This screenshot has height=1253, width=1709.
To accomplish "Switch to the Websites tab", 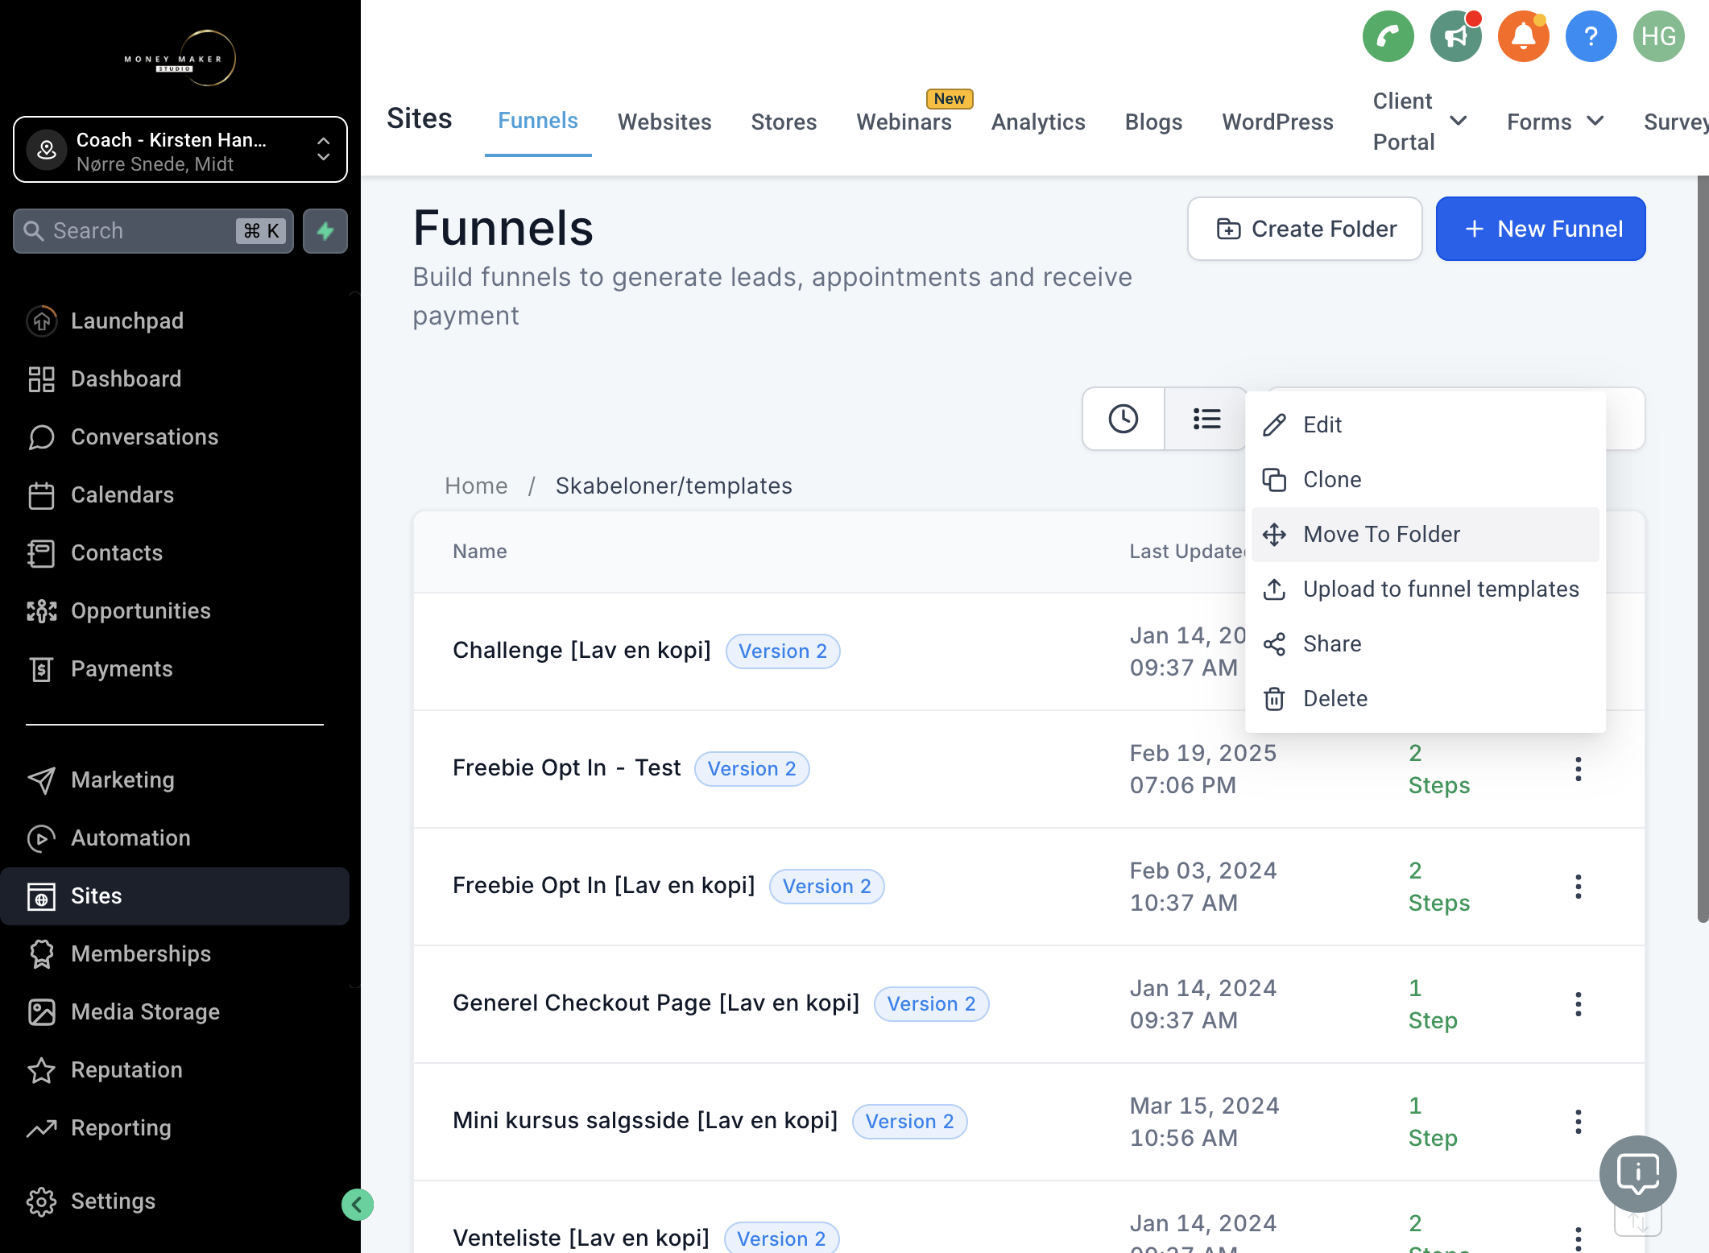I will (x=664, y=122).
